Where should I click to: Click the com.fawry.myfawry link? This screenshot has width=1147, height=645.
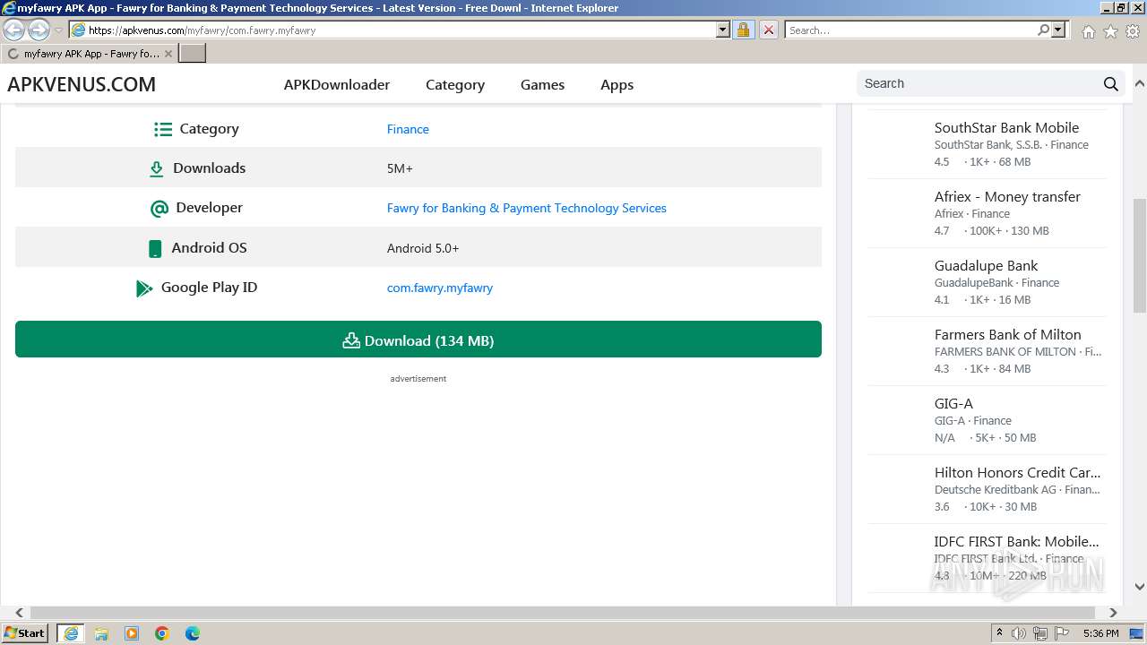click(440, 288)
